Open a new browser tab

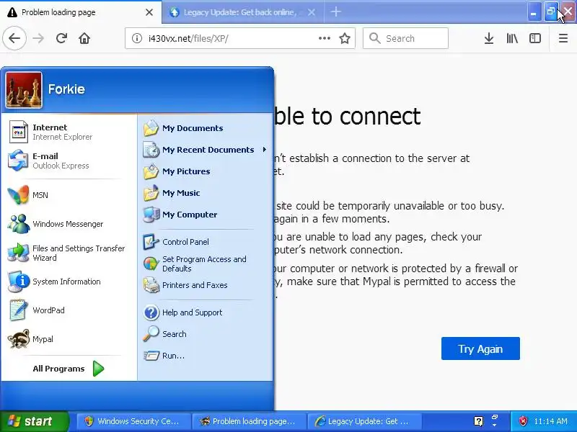[x=335, y=12]
